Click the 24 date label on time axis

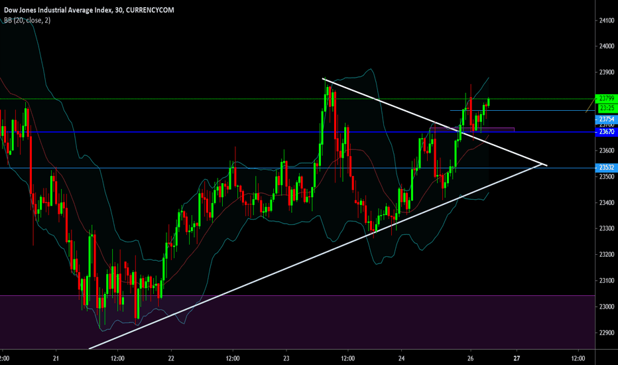pos(401,358)
